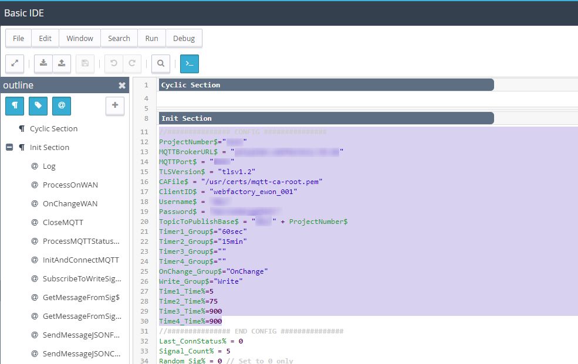
Task: Open the File menu
Action: click(x=18, y=38)
